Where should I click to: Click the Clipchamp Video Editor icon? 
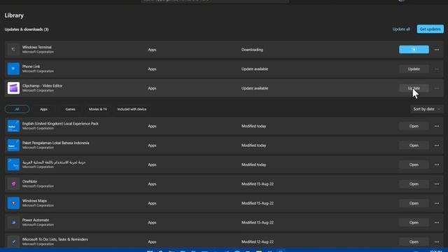coord(13,88)
